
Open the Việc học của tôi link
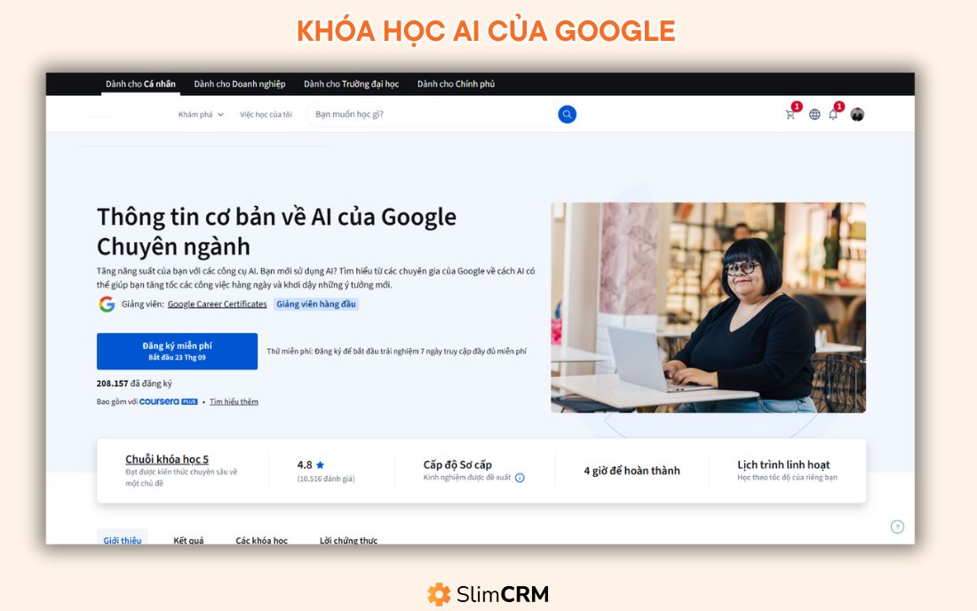click(266, 115)
